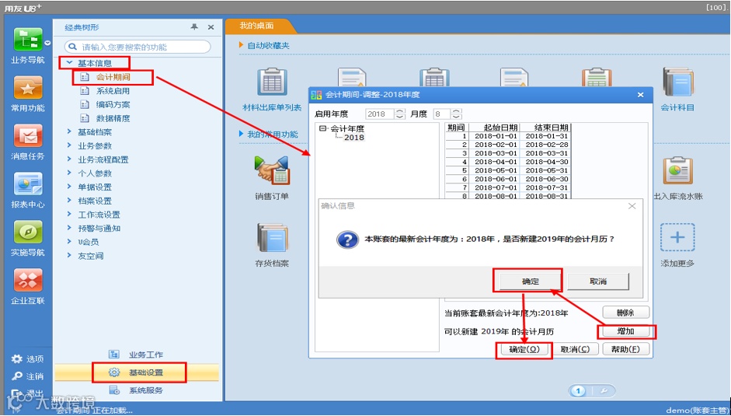Click 添加更多 plus tile
Viewport: 731px width, 416px height.
pyautogui.click(x=678, y=237)
